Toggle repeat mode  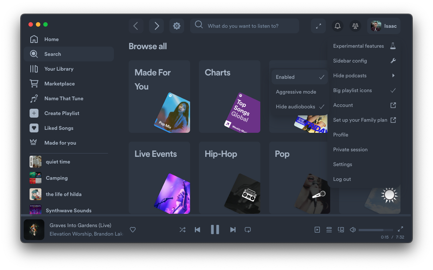[x=248, y=230]
